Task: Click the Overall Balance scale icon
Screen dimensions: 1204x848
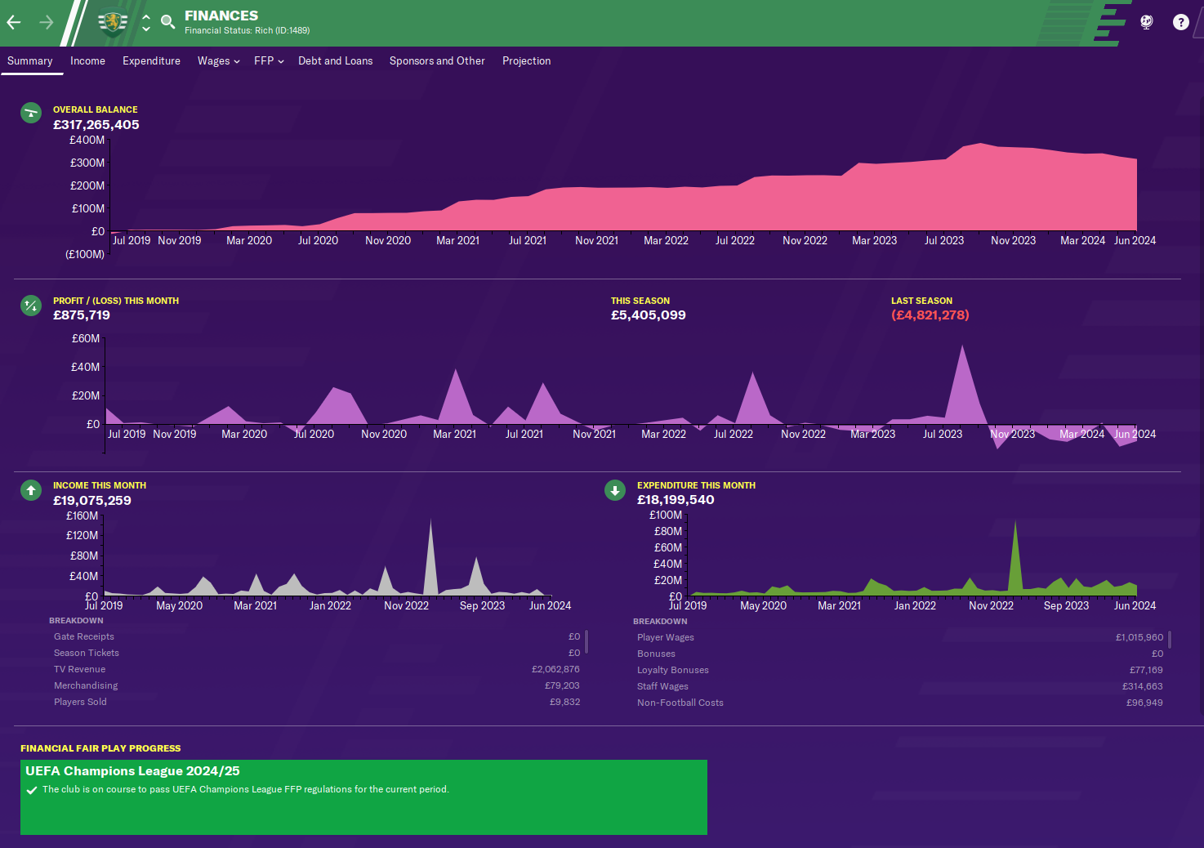Action: tap(31, 113)
